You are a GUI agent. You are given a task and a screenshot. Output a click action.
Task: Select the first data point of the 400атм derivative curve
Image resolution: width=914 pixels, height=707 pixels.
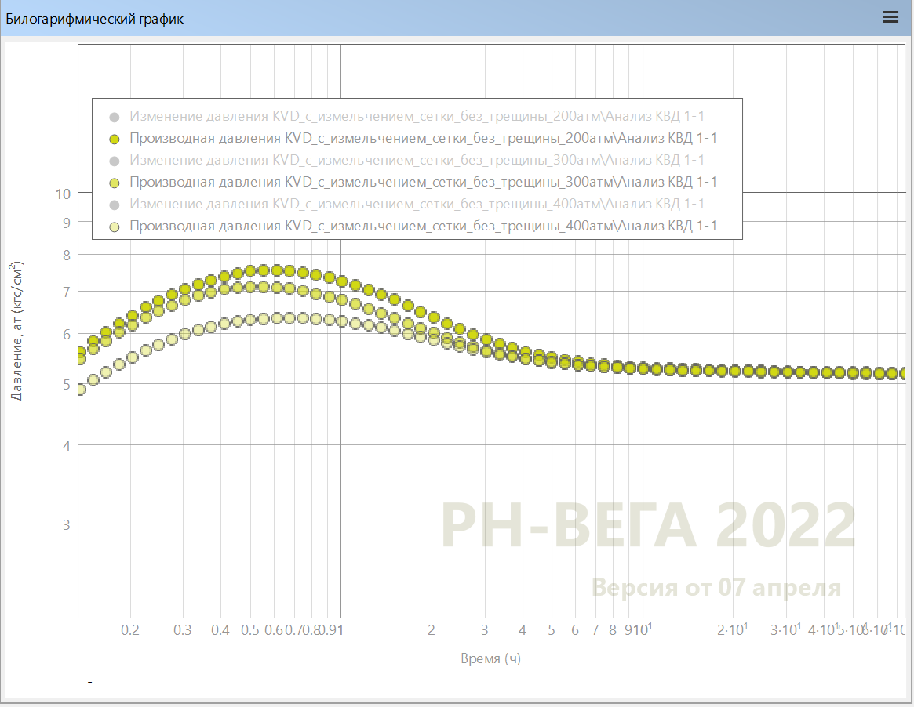81,389
